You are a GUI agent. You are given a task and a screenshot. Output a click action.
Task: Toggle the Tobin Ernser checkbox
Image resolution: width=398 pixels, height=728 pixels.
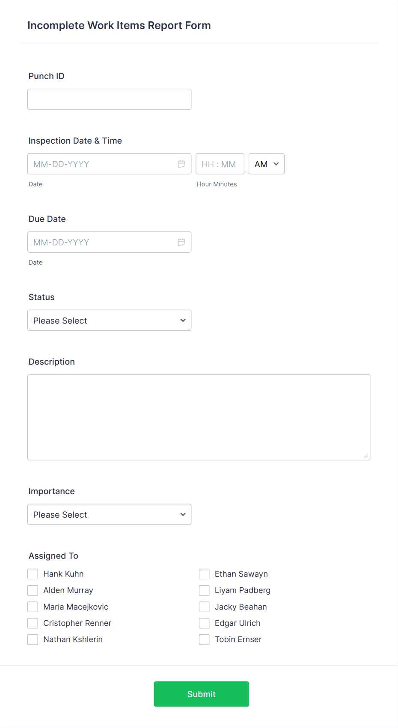click(204, 640)
